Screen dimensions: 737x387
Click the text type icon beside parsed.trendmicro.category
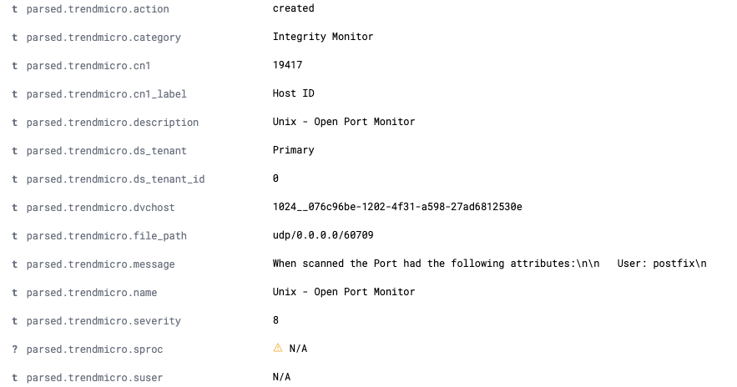click(x=14, y=38)
